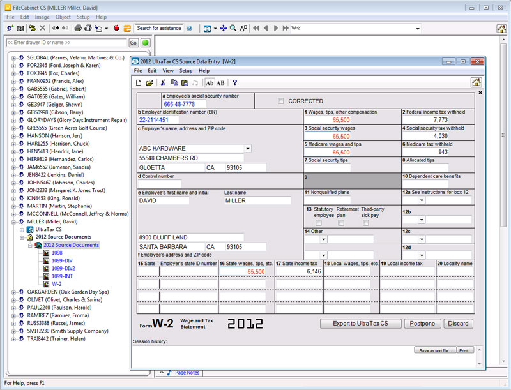This screenshot has width=511, height=390.
Task: Click the uppercase AB toolbar icon
Action: coord(220,83)
